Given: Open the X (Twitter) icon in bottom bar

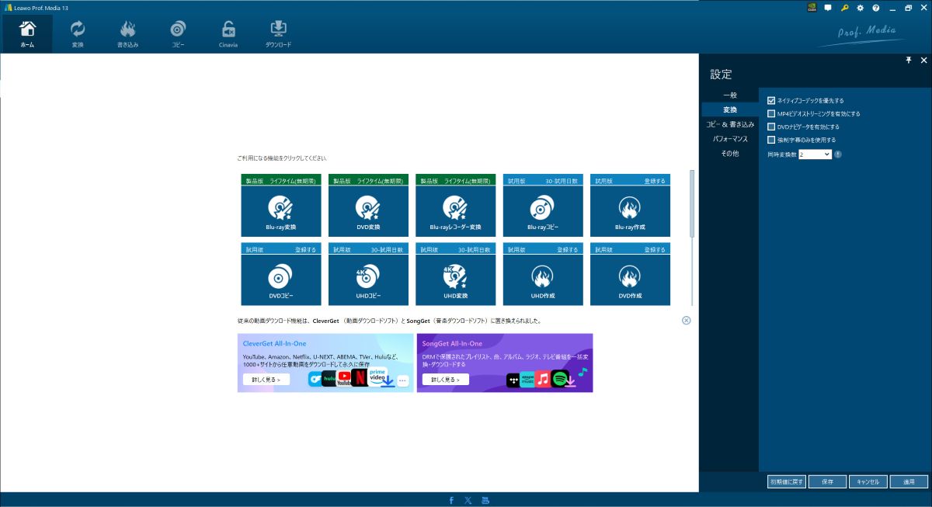Looking at the screenshot, I should tap(468, 500).
